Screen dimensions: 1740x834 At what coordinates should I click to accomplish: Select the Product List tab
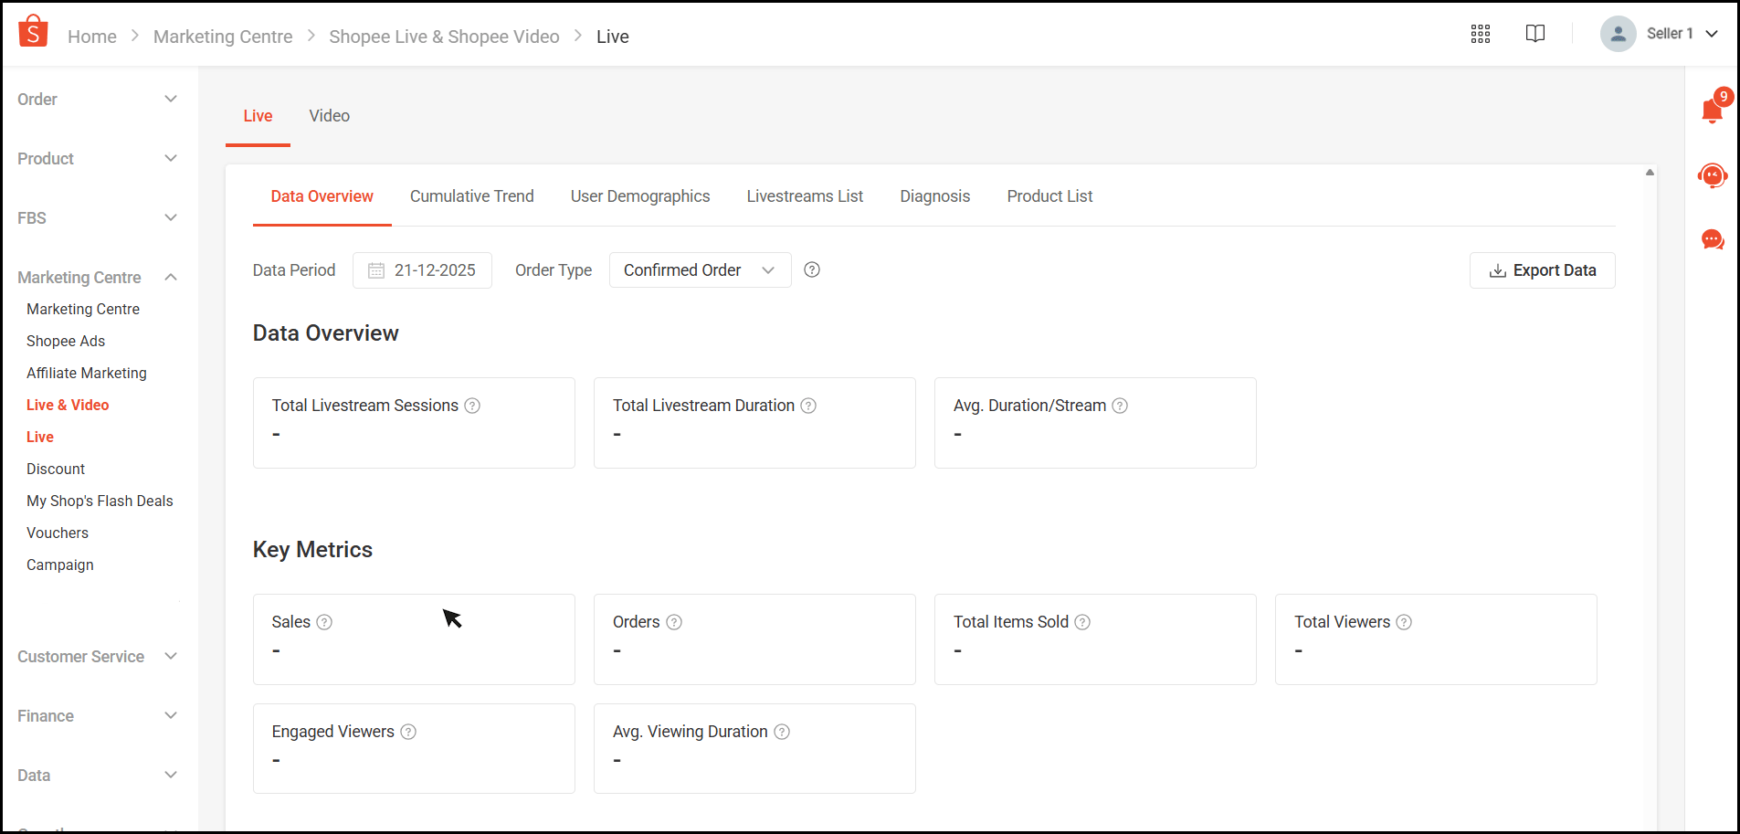[x=1049, y=196]
